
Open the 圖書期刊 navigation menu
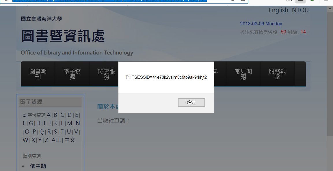click(x=38, y=74)
